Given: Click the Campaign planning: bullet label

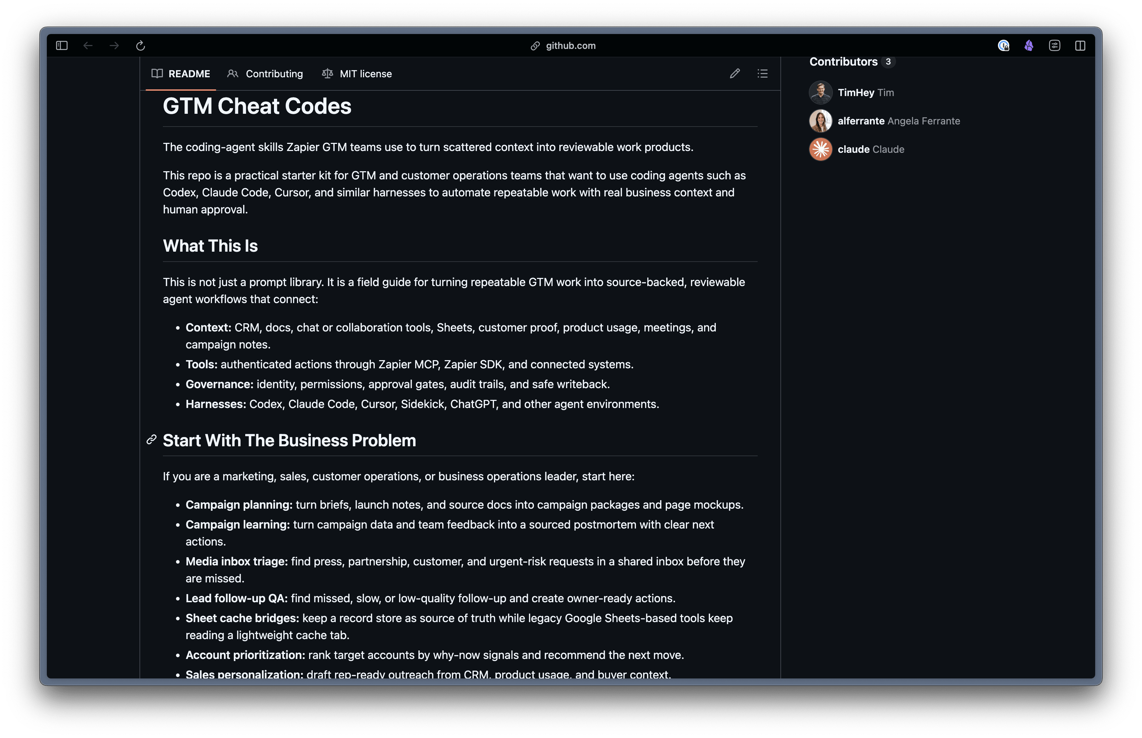Looking at the screenshot, I should (239, 505).
